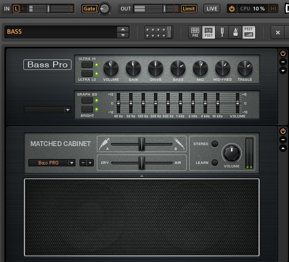Click the BASS knob
The width and height of the screenshot is (289, 262).
tap(178, 68)
